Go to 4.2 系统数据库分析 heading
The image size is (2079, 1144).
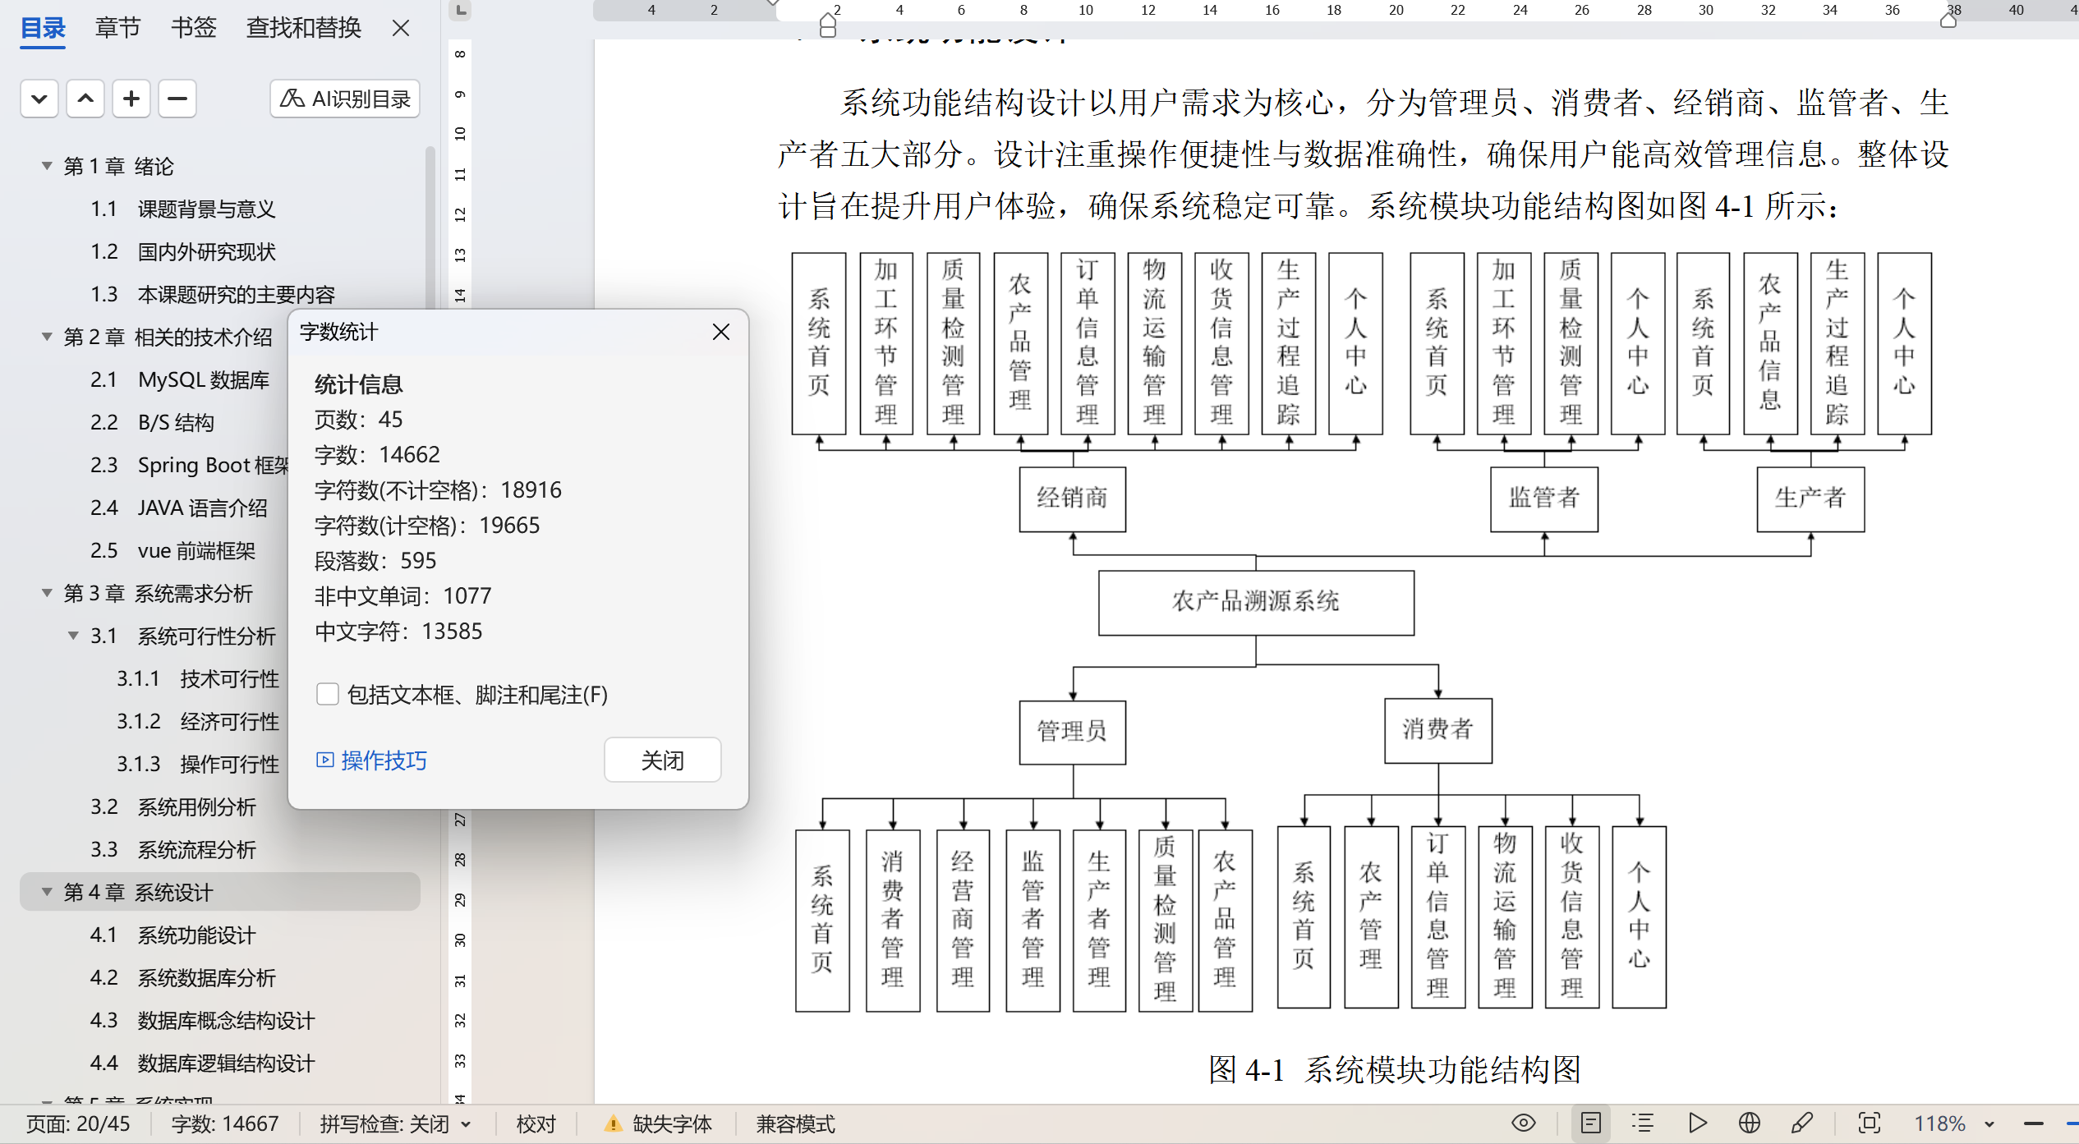pyautogui.click(x=206, y=977)
